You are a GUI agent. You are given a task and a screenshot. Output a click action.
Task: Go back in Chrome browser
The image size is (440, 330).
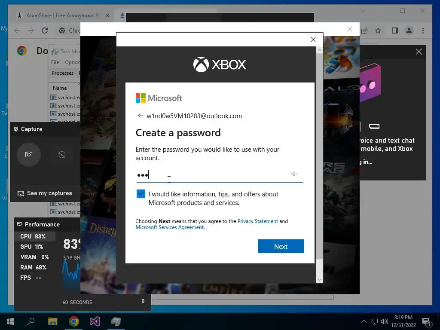tap(17, 31)
